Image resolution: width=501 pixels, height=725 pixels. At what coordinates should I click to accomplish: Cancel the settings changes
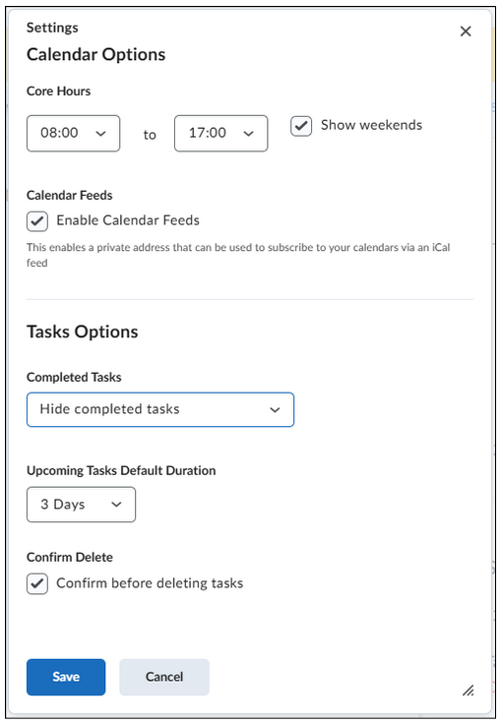click(x=164, y=677)
